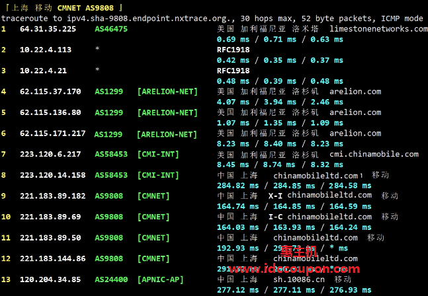Click [ARELION-NET] label on hop 4

pos(167,91)
